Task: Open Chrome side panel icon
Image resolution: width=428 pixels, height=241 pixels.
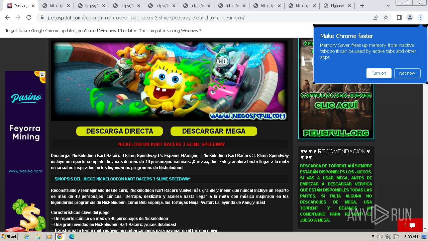Action: click(399, 17)
